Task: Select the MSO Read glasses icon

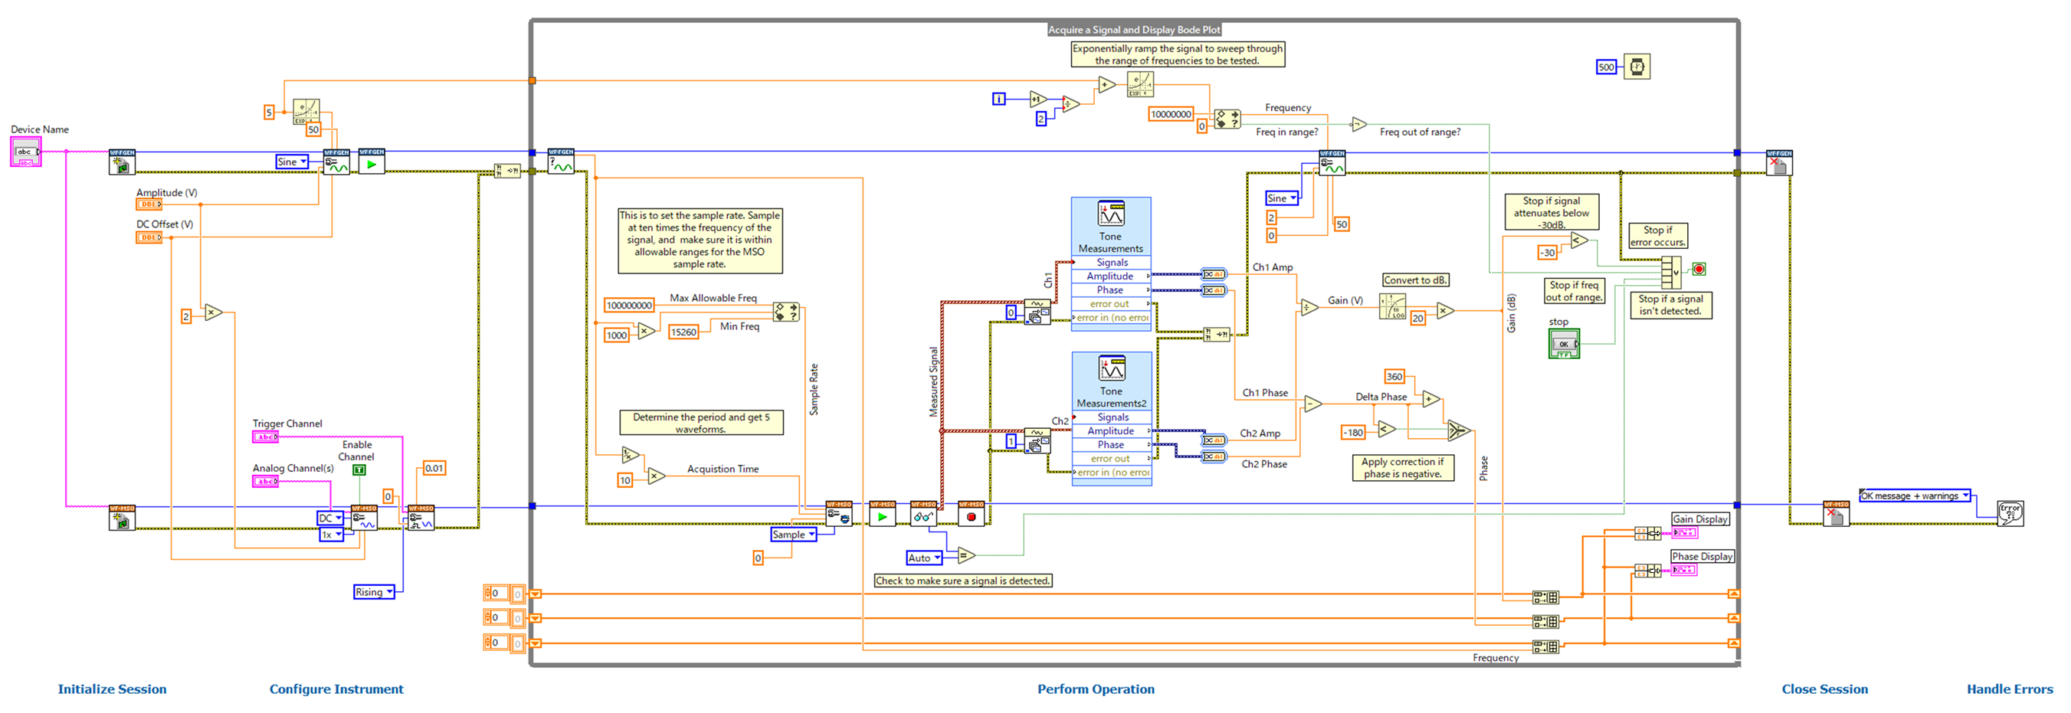Action: click(923, 516)
